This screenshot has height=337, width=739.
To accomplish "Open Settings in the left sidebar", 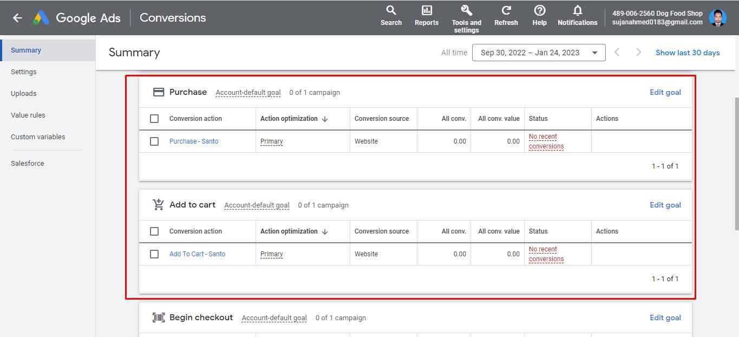I will pyautogui.click(x=24, y=72).
